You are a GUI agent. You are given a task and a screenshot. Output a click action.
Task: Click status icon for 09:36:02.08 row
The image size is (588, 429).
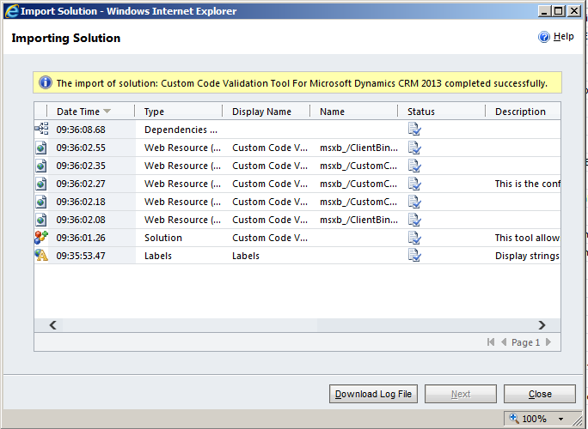coord(414,220)
